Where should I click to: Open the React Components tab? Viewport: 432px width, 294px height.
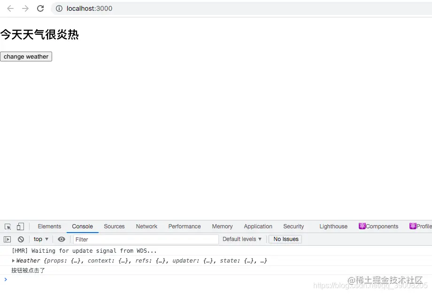(x=378, y=226)
